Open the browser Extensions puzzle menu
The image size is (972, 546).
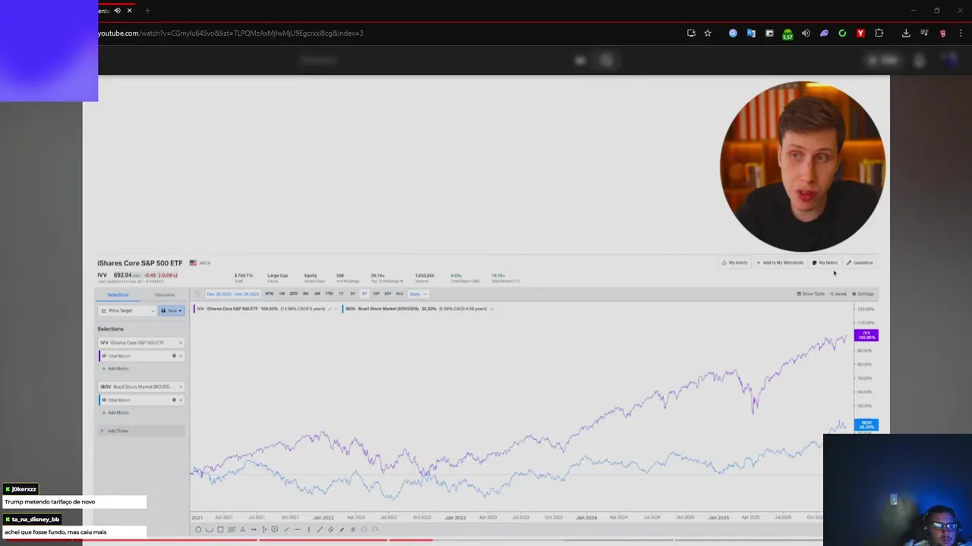[879, 33]
